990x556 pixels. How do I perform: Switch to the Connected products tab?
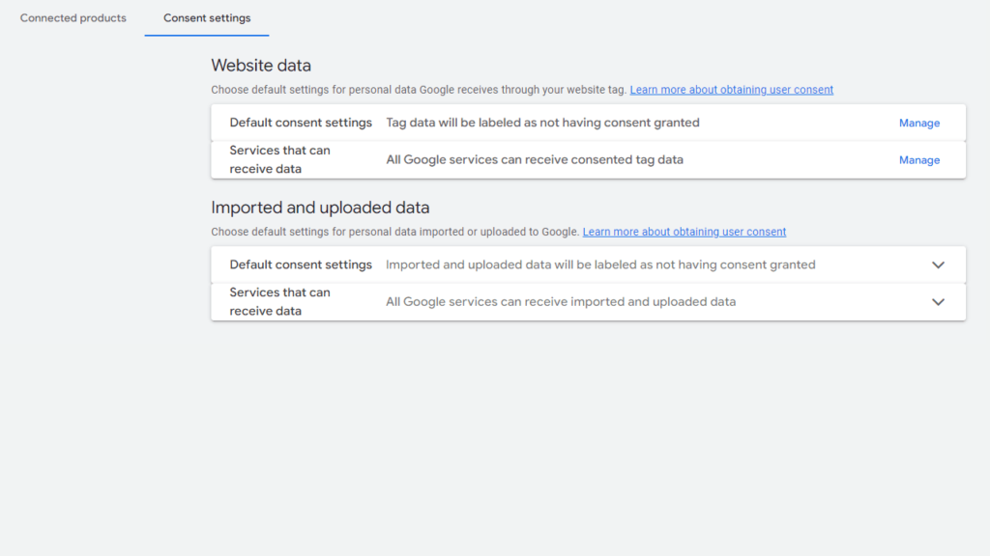click(x=73, y=18)
